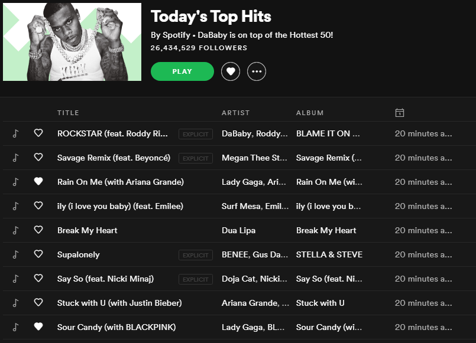
Task: Open artist link Megan Thee St...
Action: [254, 158]
